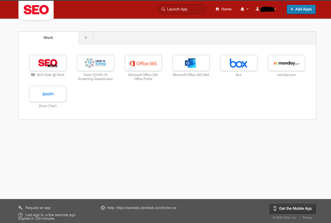
Task: Open the seohelp.zendesk.com help link
Action: pos(146,208)
